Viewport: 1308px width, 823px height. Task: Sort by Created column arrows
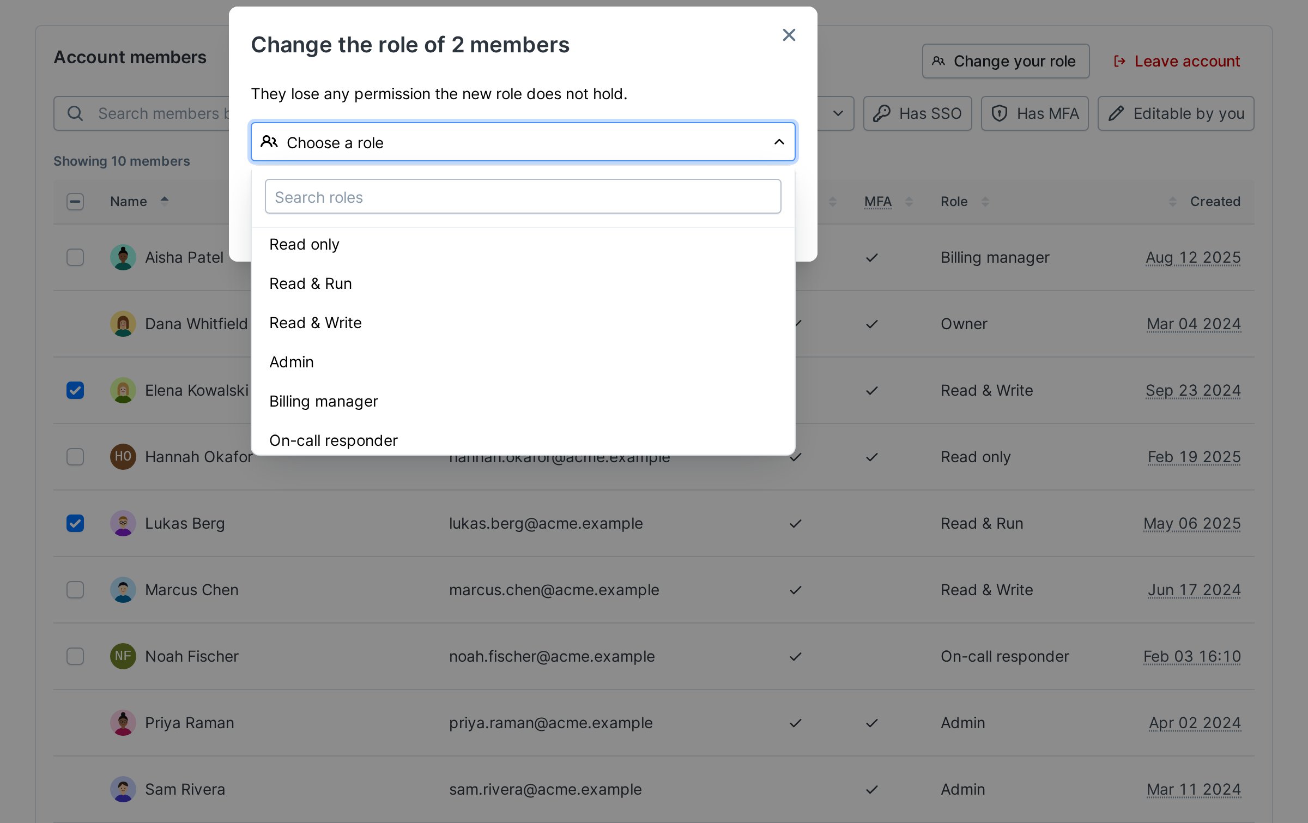1173,202
